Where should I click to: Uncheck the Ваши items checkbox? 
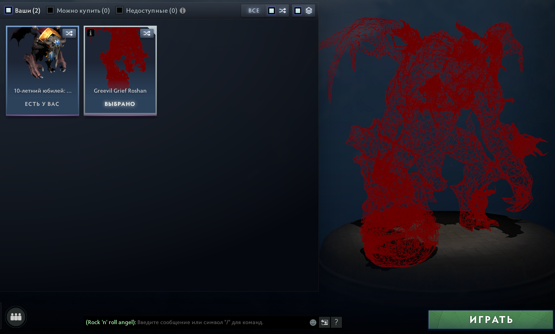point(8,10)
